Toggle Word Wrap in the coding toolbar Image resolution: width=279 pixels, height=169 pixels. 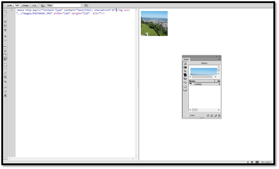click(5, 55)
